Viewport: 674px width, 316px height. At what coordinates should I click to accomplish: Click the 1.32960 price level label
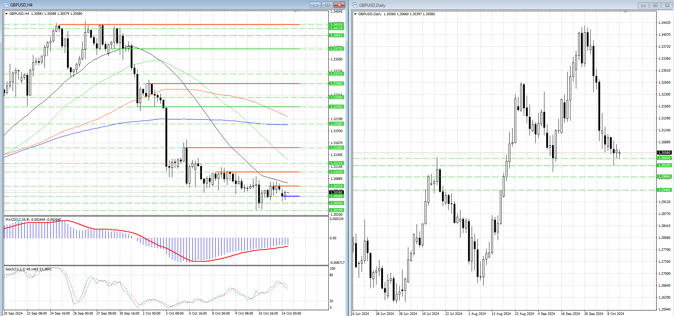(336, 84)
